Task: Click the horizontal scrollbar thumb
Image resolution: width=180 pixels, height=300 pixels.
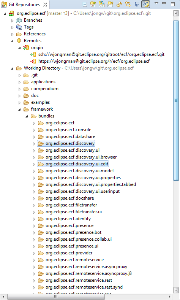Action: pyautogui.click(x=56, y=297)
